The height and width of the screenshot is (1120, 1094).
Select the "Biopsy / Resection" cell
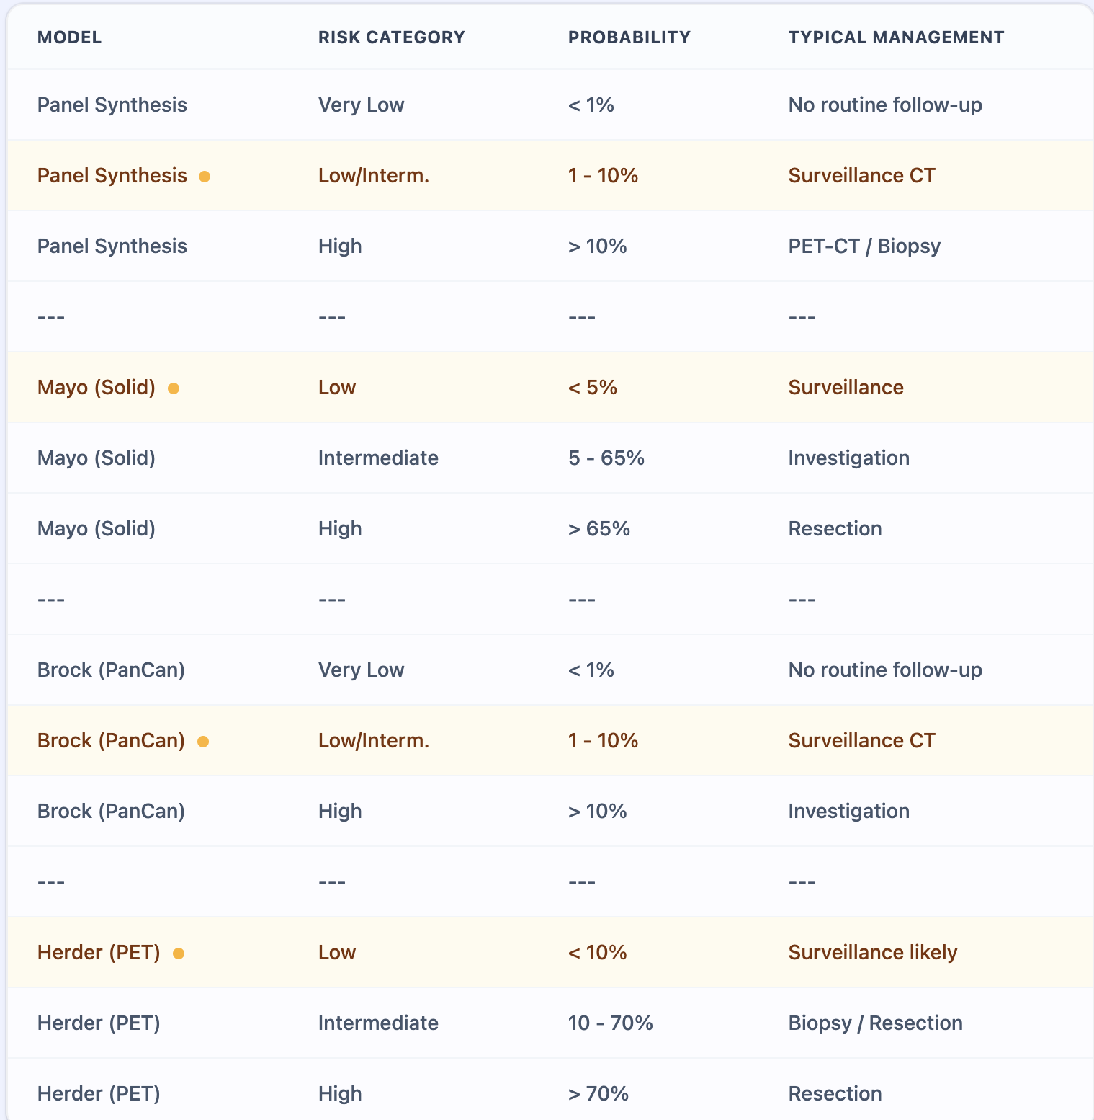(x=875, y=1023)
